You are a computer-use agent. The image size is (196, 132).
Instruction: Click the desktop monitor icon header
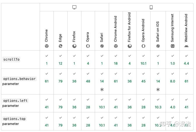coord(74,7)
